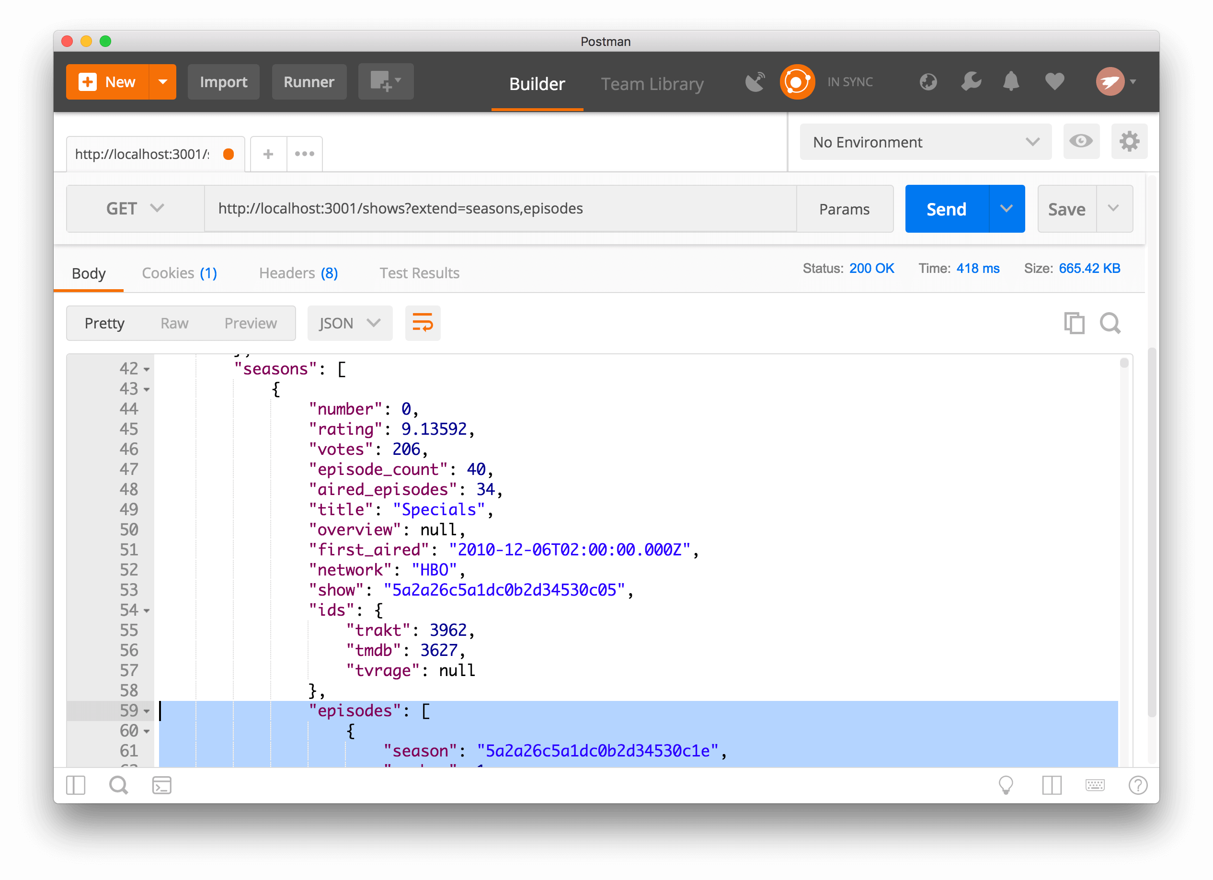Select the Preview response mode
This screenshot has height=880, width=1213.
point(250,323)
